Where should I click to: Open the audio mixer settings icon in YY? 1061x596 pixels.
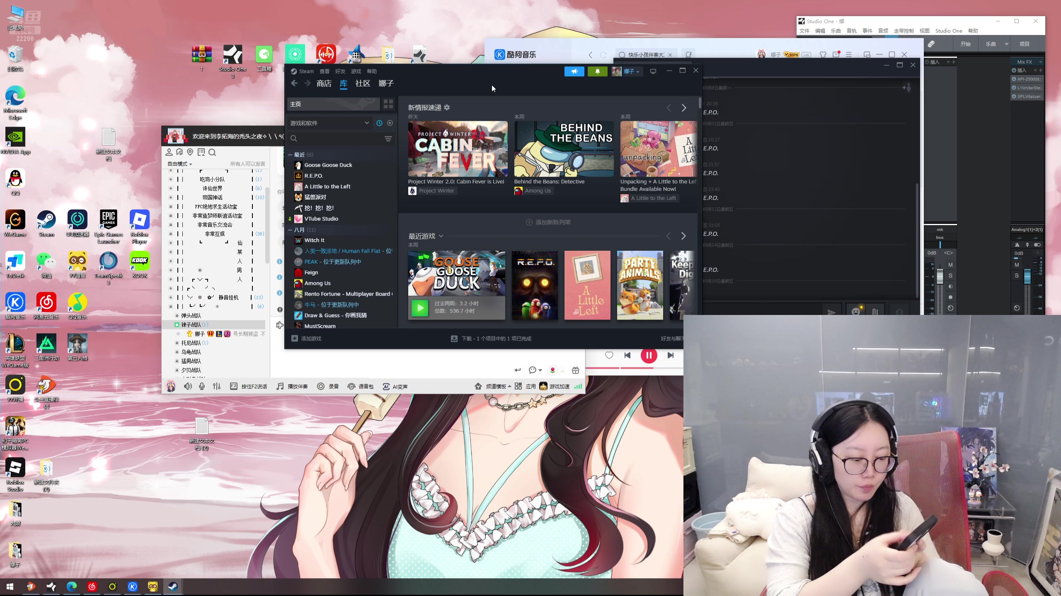[217, 386]
